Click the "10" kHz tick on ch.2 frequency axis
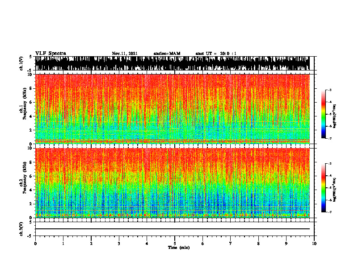 click(30, 148)
